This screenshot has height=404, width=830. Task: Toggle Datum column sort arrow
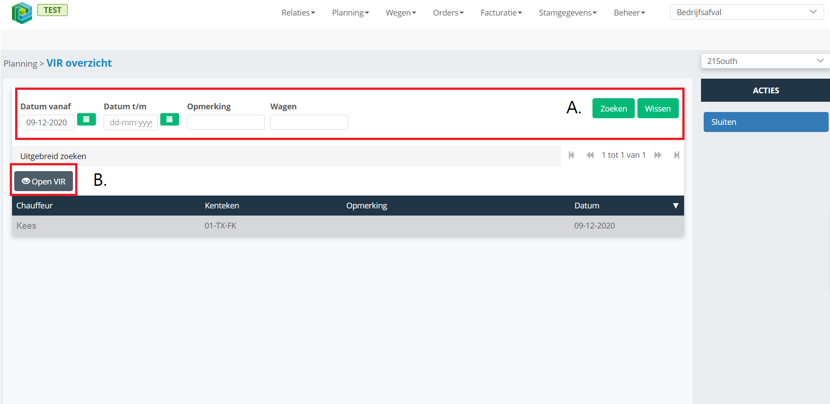coord(676,206)
